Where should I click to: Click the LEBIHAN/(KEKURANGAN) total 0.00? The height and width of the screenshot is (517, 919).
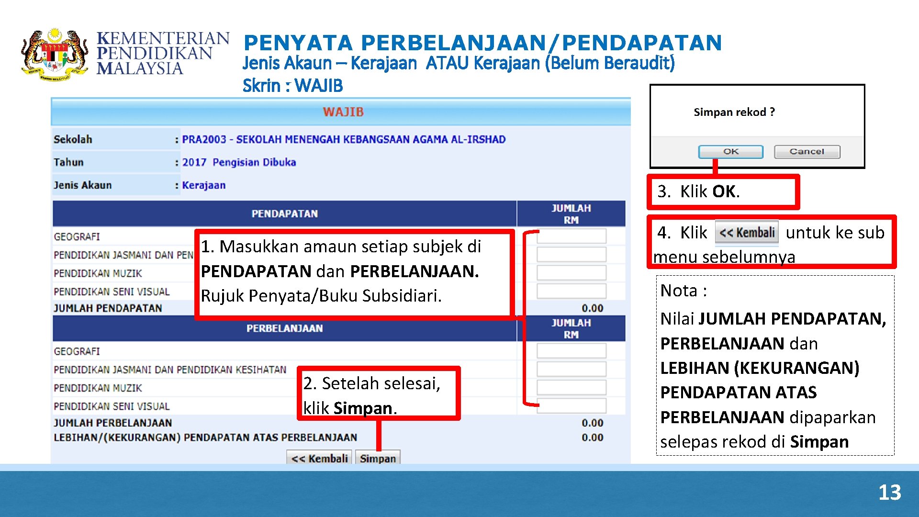592,438
